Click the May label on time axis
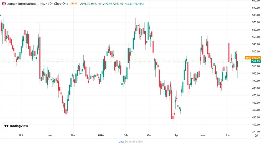This screenshot has width=262, height=145. [x=203, y=135]
